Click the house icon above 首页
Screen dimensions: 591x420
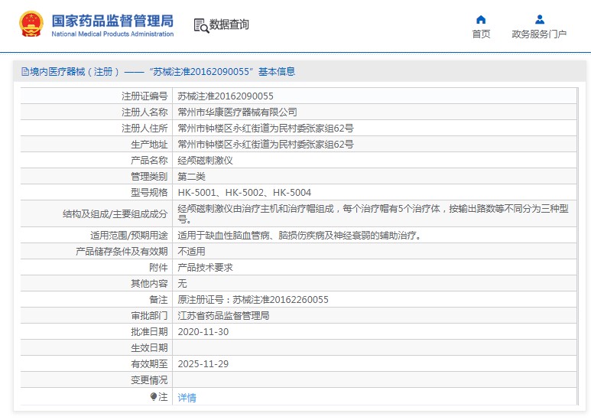[481, 19]
